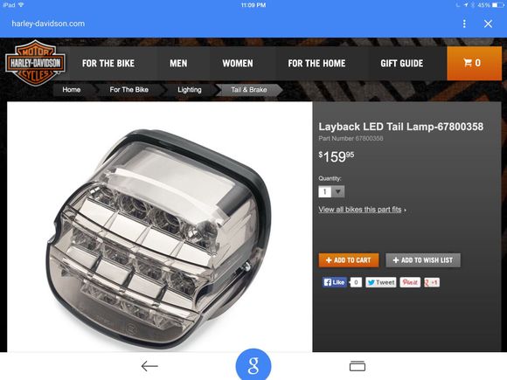Click the Google +1 button
The width and height of the screenshot is (507, 380).
432,282
